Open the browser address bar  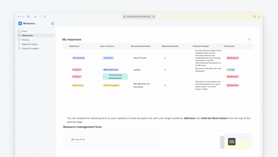tap(139, 16)
